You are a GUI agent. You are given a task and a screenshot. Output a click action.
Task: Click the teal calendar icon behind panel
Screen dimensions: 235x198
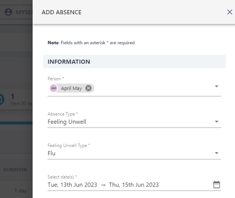(1, 99)
